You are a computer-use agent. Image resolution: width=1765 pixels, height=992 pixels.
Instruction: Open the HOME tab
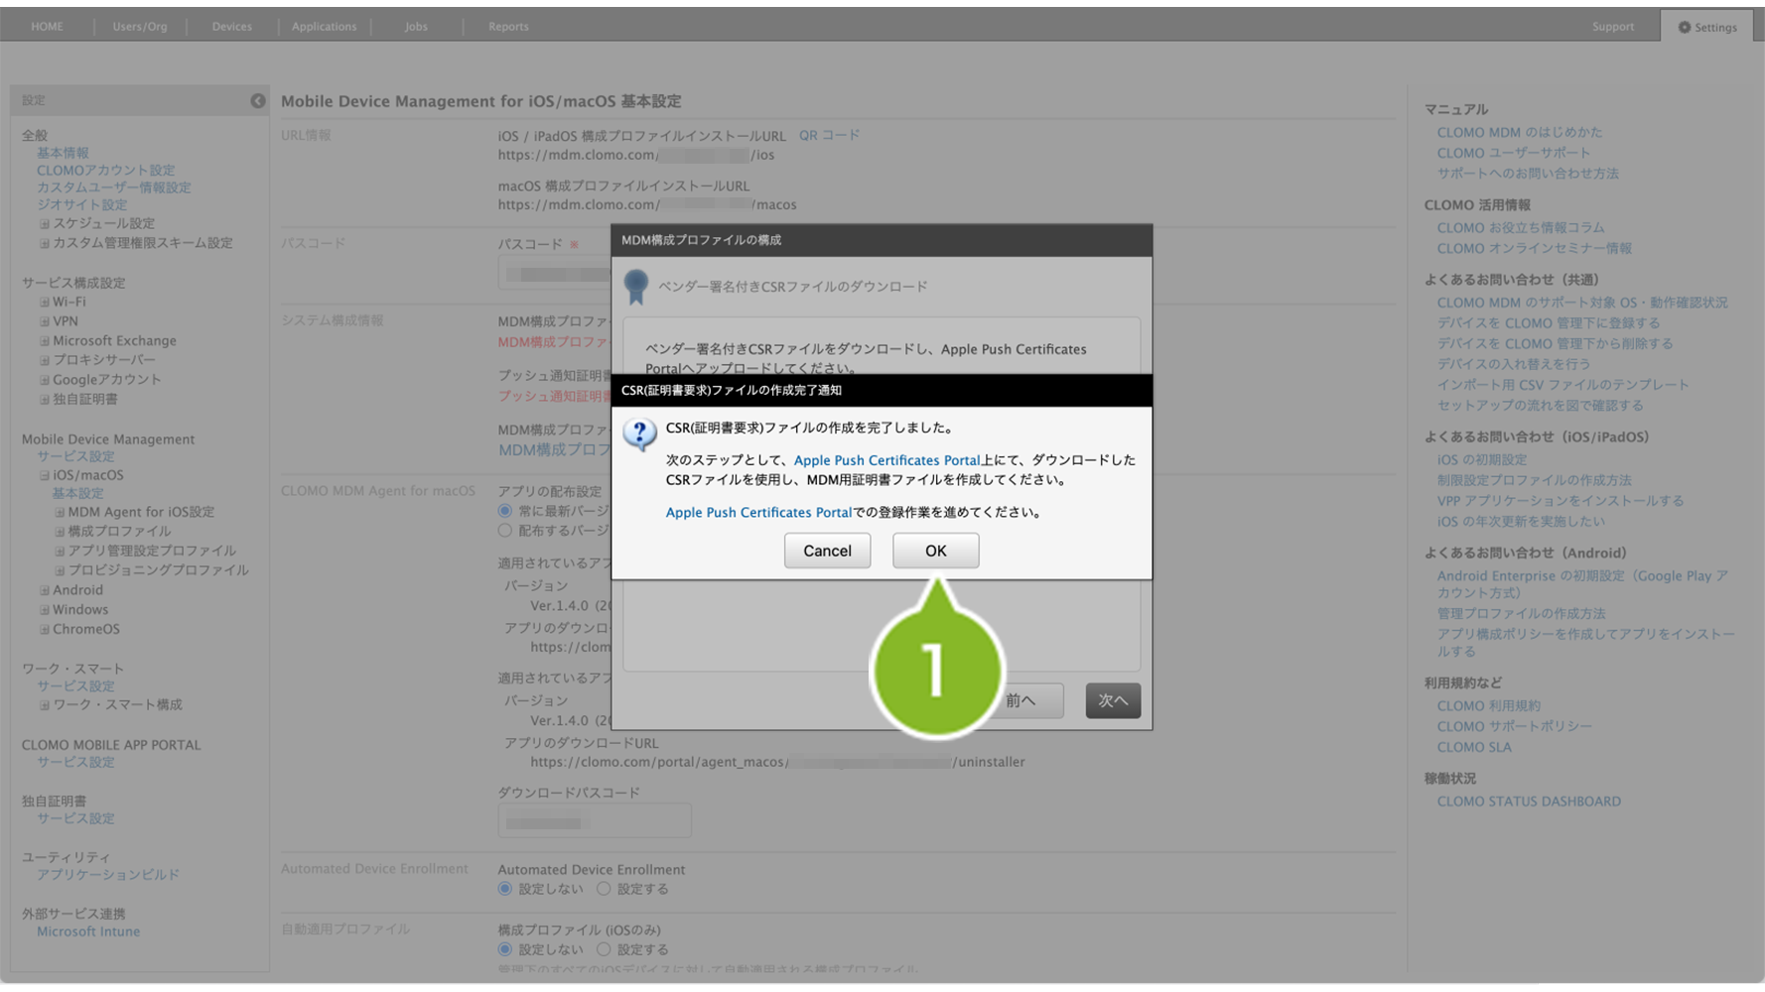tap(48, 27)
